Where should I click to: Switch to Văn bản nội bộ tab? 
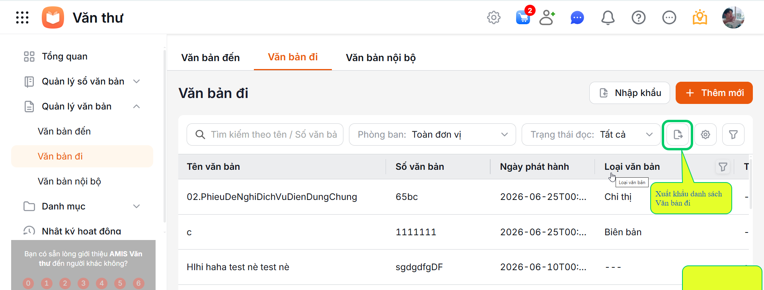click(x=381, y=58)
